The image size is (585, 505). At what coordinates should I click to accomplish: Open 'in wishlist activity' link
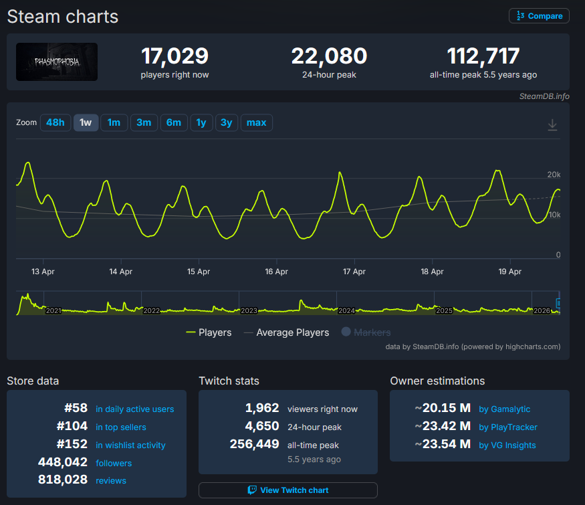tap(130, 445)
